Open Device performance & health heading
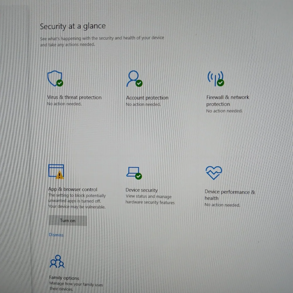293x293 pixels. coord(230,195)
